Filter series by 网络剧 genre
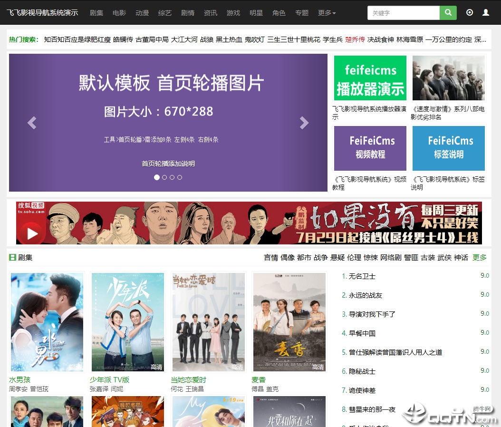501x427 pixels. (391, 258)
